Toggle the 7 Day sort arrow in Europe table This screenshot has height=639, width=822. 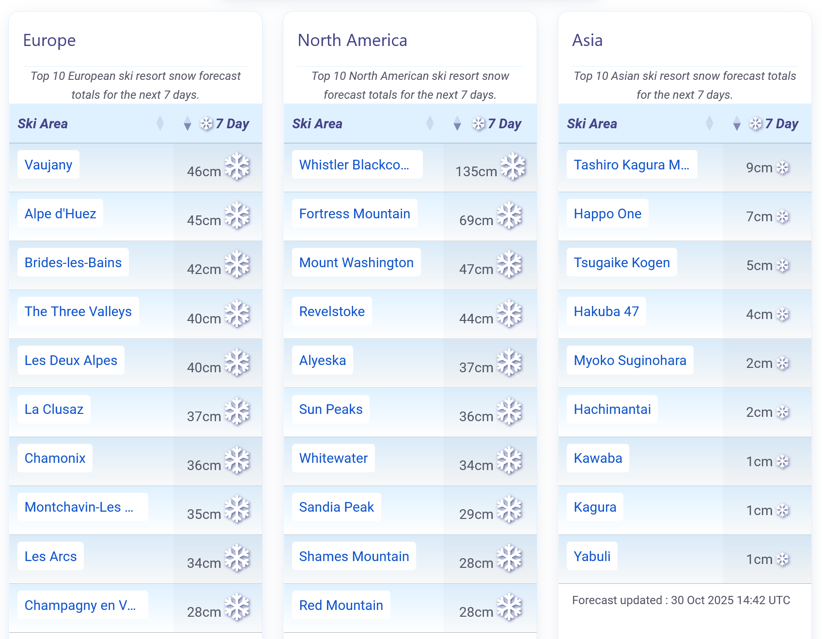click(x=187, y=124)
